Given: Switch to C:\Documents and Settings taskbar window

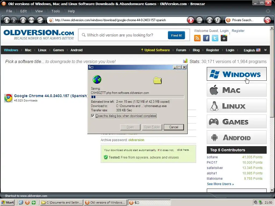Looking at the screenshot, I should pyautogui.click(x=62, y=203).
